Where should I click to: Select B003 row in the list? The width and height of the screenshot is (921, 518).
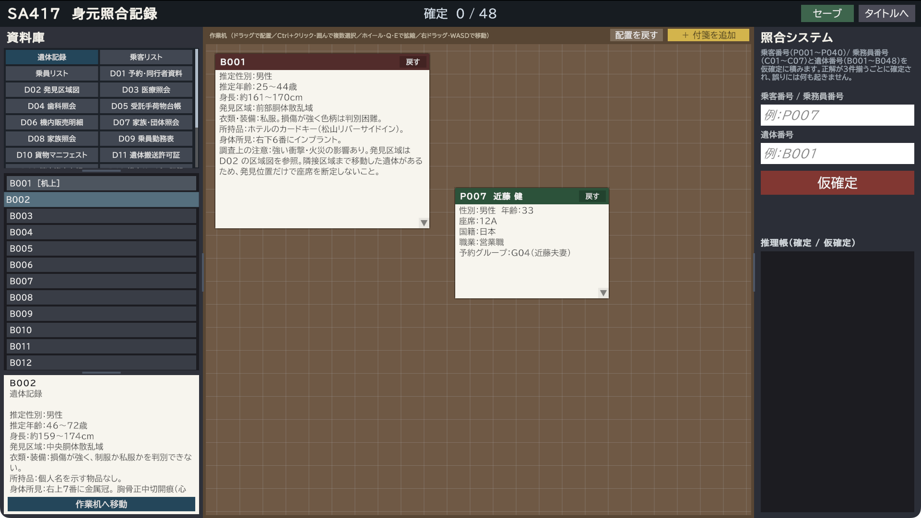[x=101, y=216]
